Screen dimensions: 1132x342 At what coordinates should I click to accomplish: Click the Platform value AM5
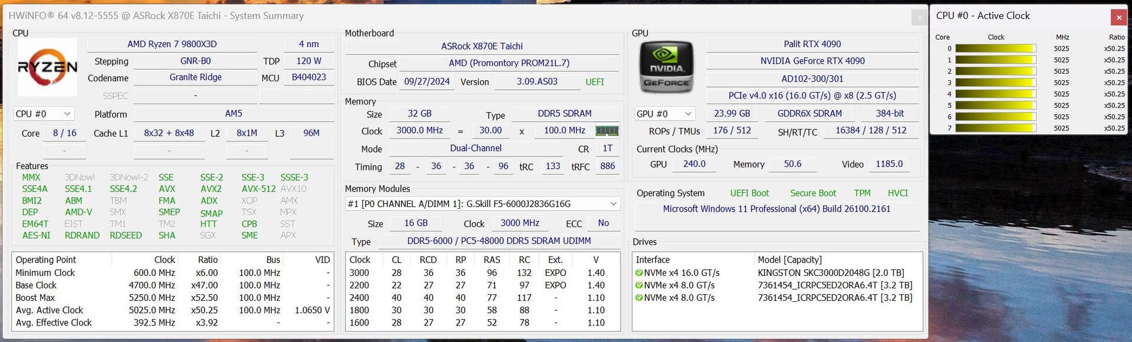coord(233,114)
